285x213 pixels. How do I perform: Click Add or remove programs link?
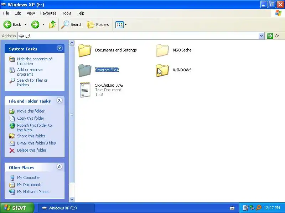(30, 72)
